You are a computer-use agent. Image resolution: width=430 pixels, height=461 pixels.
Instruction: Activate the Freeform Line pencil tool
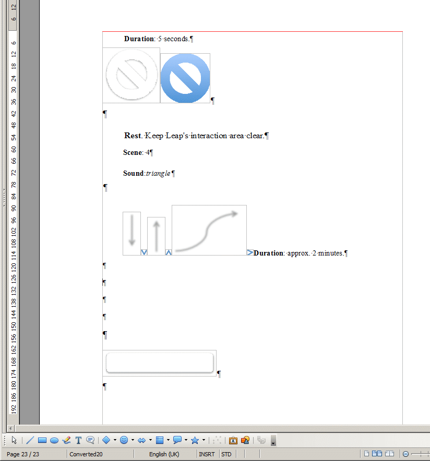(66, 440)
